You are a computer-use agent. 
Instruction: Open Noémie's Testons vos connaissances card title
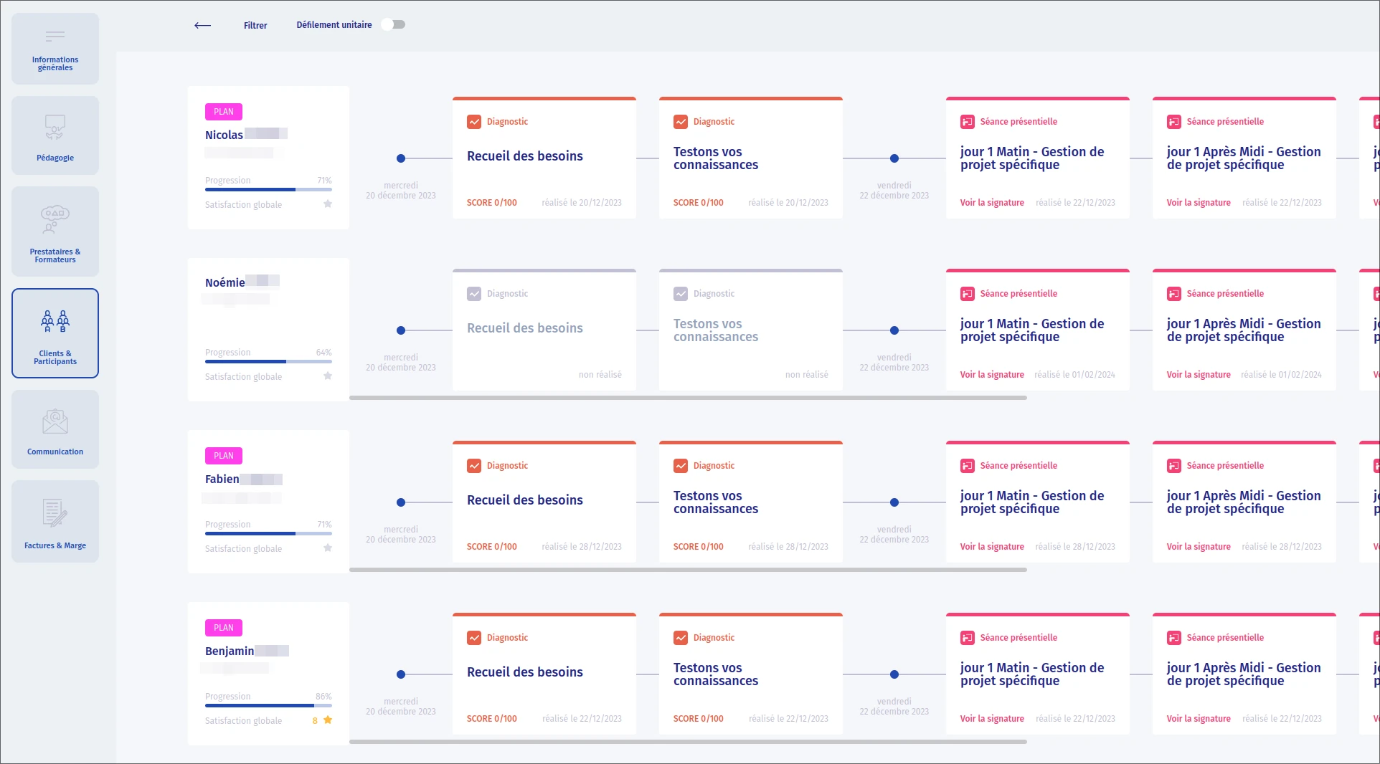(x=716, y=330)
